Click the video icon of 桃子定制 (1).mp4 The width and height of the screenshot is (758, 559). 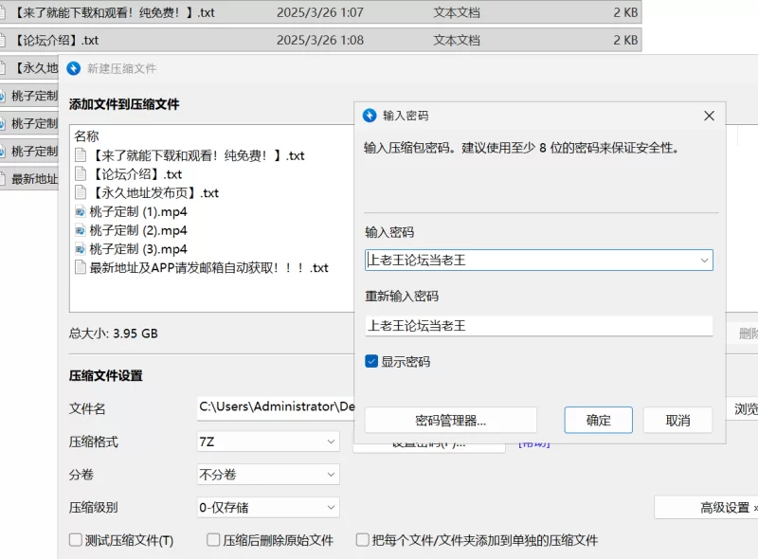(x=81, y=212)
